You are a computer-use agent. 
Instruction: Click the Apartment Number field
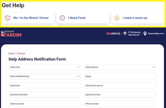point(45,95)
